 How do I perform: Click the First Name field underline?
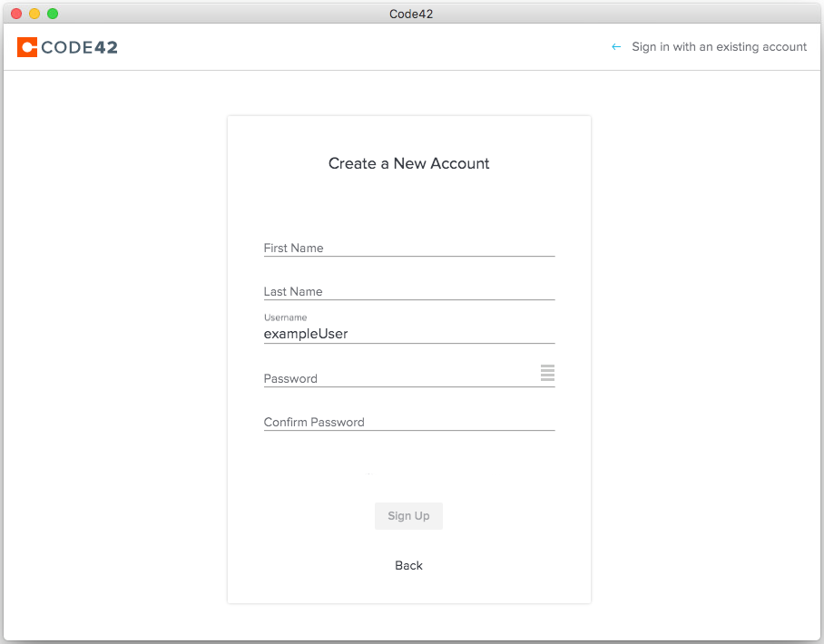(408, 257)
